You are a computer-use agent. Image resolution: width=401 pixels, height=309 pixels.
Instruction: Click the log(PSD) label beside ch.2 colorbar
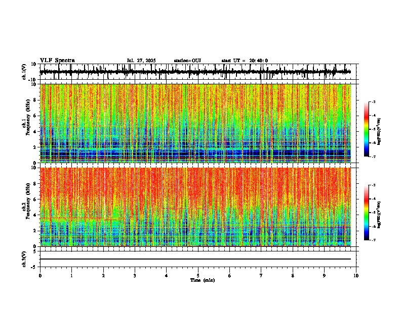[x=379, y=215]
